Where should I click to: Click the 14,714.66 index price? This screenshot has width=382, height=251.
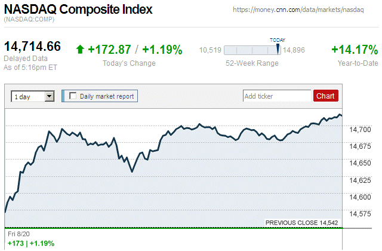tap(33, 47)
